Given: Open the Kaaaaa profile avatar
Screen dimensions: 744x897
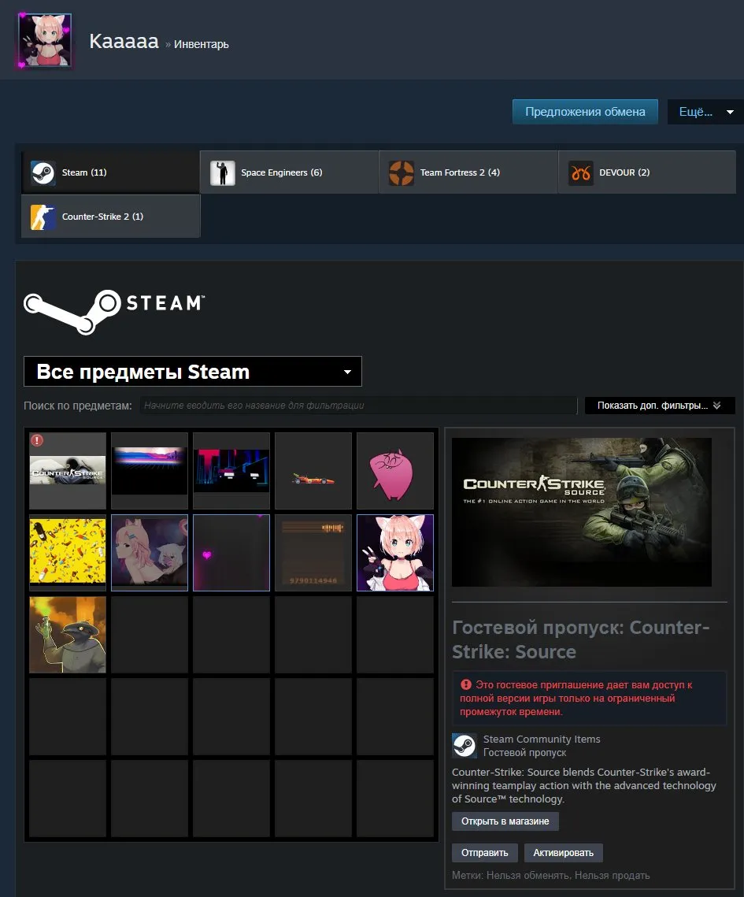Looking at the screenshot, I should [45, 40].
